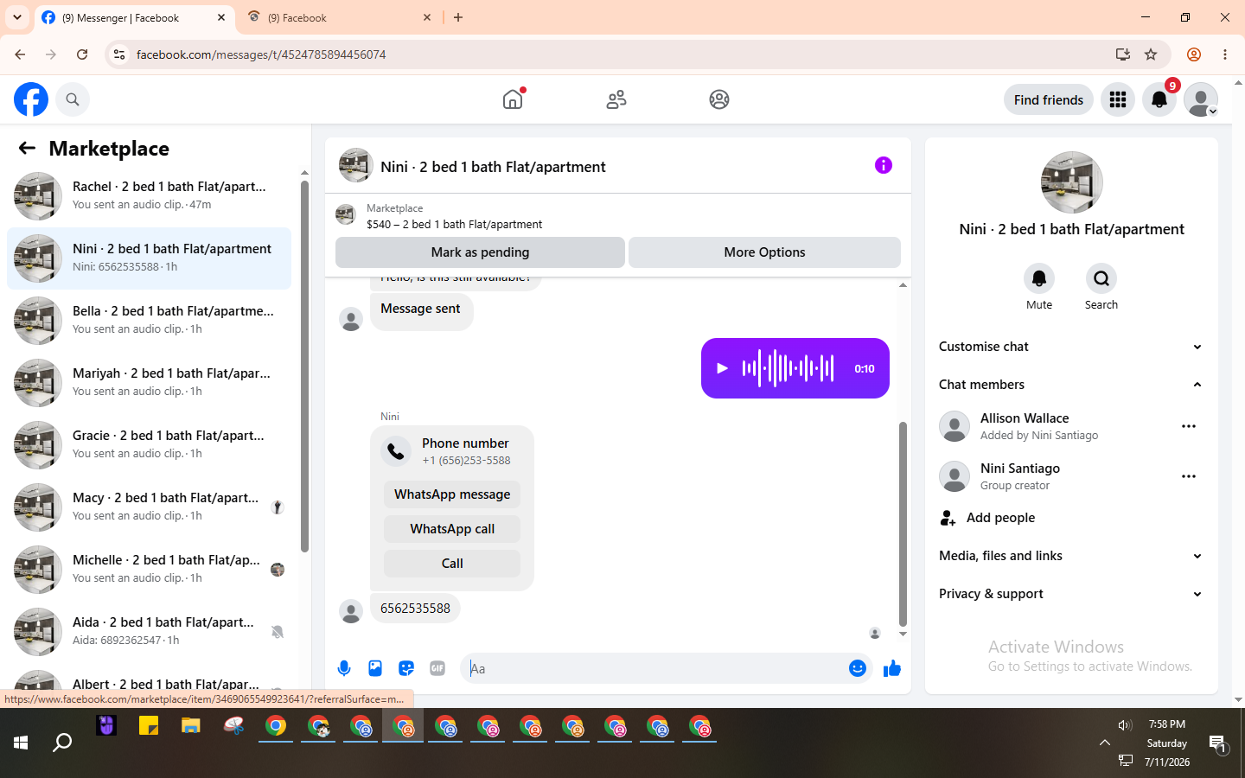
Task: Bookmark this page star icon
Action: [1151, 54]
